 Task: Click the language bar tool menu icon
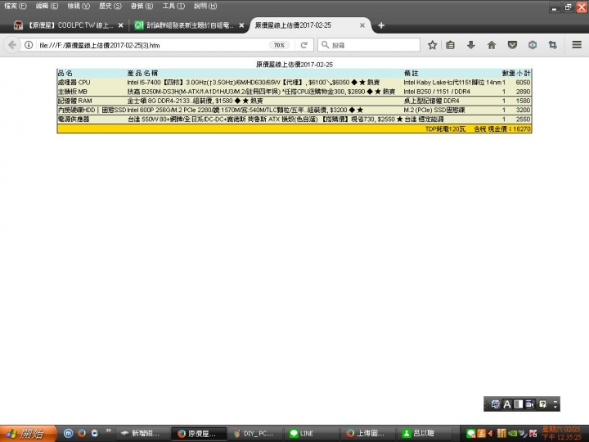pos(530,404)
